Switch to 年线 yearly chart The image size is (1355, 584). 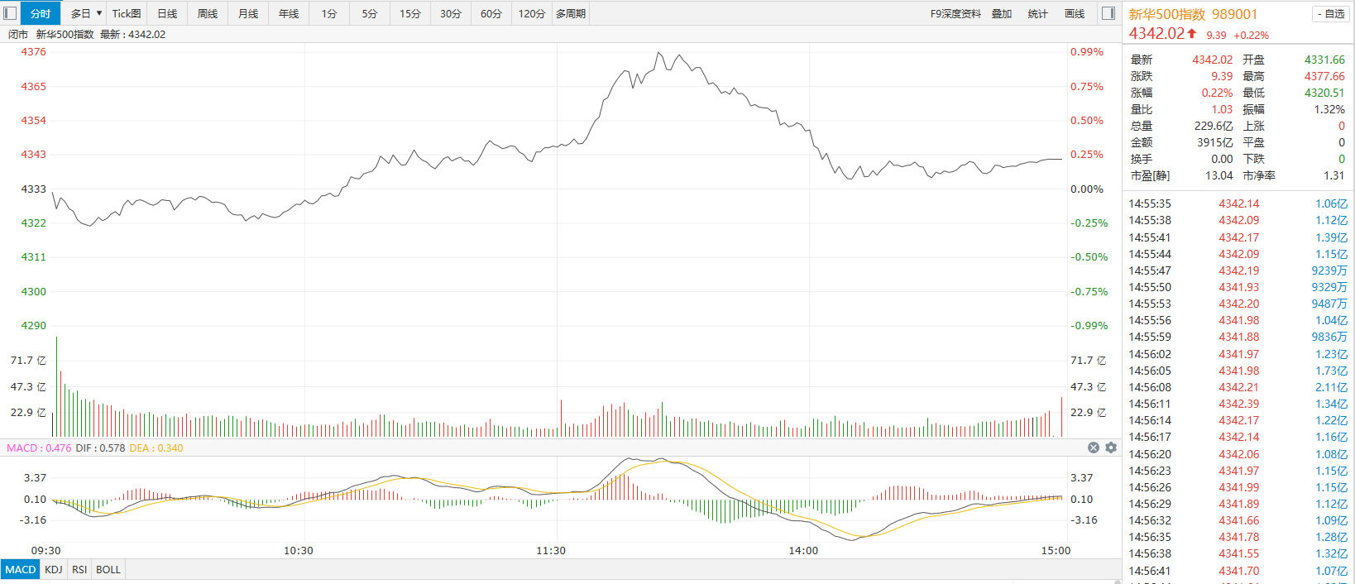(289, 13)
